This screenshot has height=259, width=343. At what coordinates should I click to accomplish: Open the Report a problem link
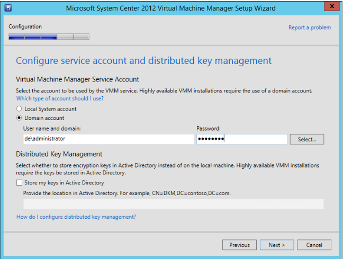309,27
